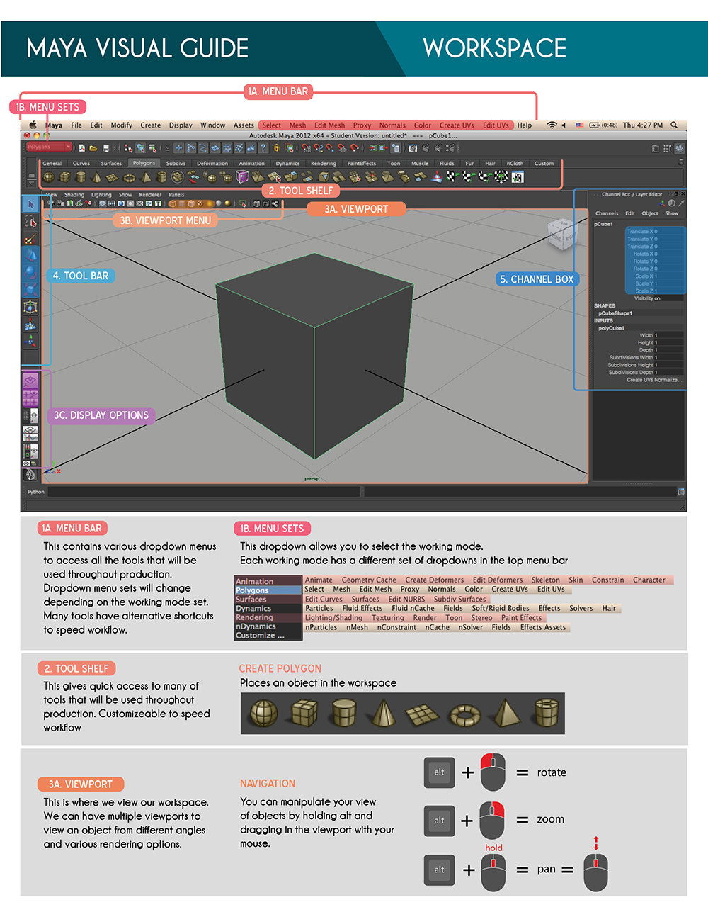The image size is (708, 917).
Task: Open the viewport Panels menu
Action: click(x=176, y=195)
